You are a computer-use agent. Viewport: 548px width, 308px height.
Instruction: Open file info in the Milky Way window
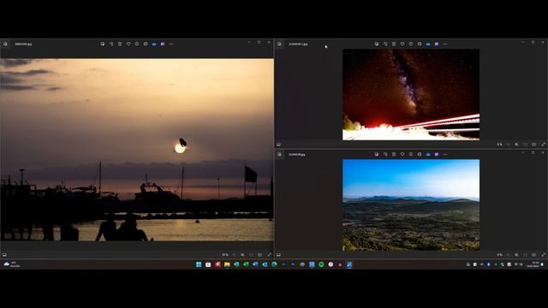pyautogui.click(x=411, y=44)
